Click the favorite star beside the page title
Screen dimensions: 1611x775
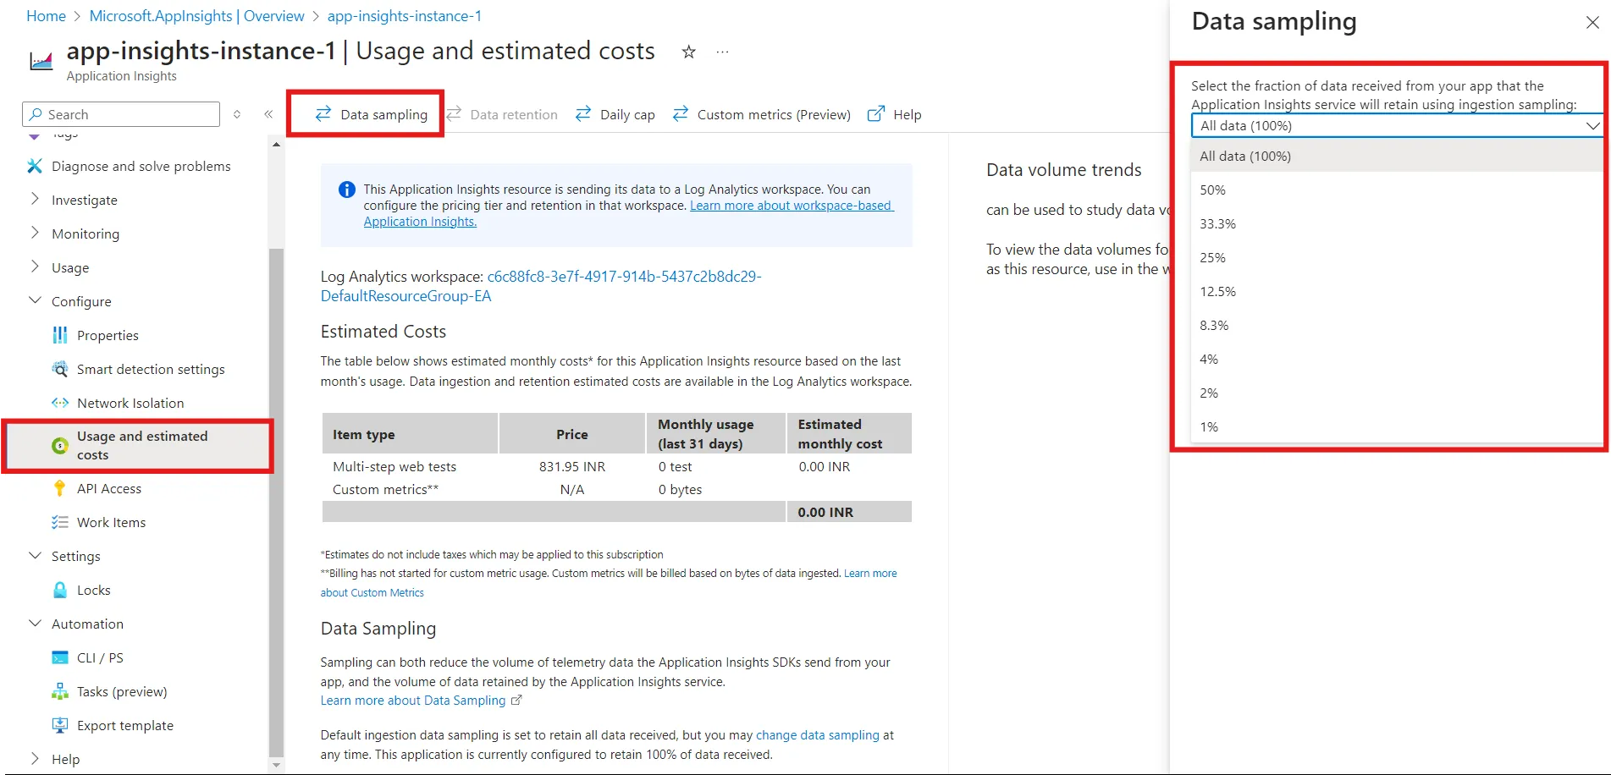688,52
